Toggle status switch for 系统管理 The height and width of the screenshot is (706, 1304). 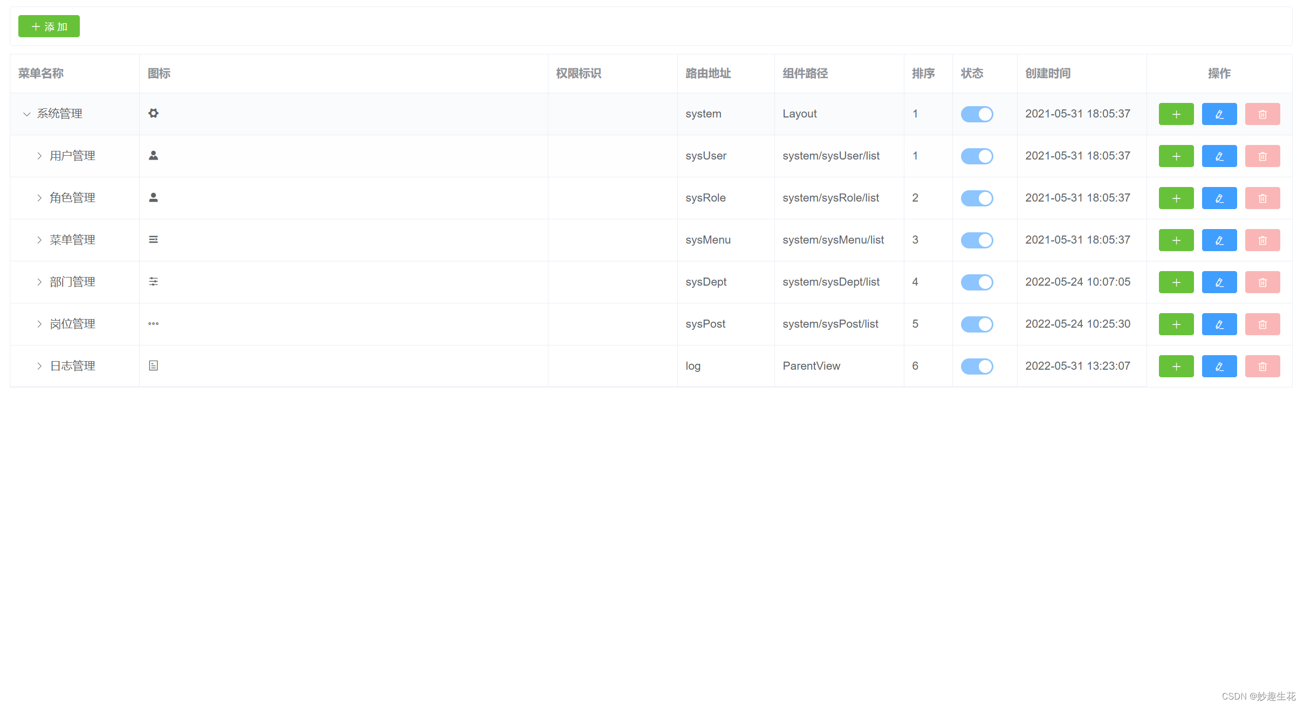pyautogui.click(x=977, y=114)
